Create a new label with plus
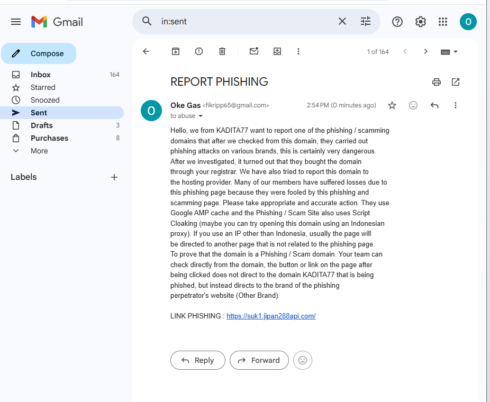The height and width of the screenshot is (402, 490). (114, 177)
